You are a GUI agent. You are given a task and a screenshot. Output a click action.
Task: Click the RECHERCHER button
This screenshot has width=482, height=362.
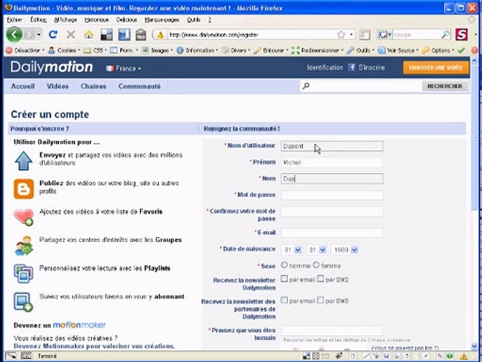tap(445, 86)
